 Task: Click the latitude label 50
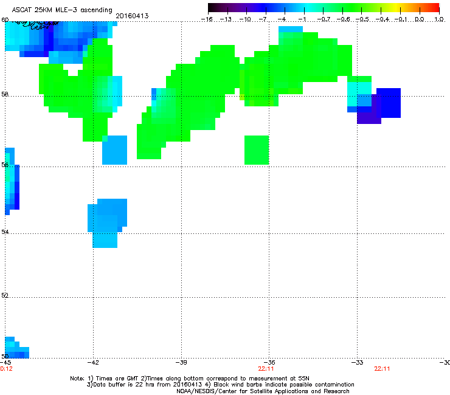pyautogui.click(x=5, y=356)
